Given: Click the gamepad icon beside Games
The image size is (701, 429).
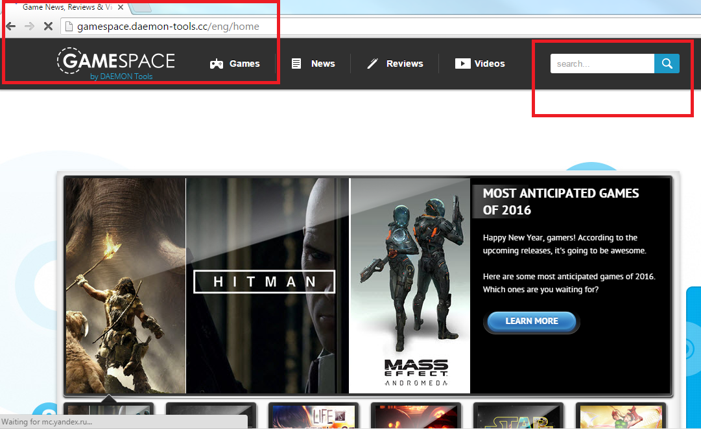Looking at the screenshot, I should 217,64.
